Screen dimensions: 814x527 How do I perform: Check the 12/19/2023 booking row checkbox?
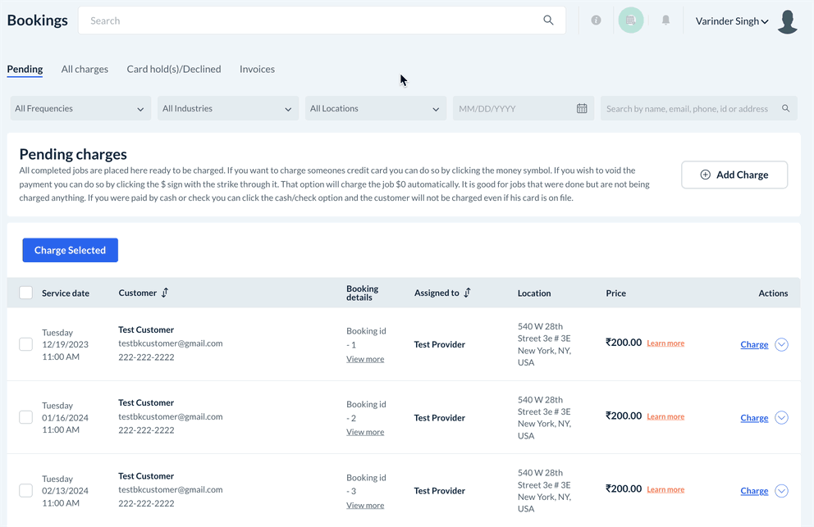[x=26, y=344]
